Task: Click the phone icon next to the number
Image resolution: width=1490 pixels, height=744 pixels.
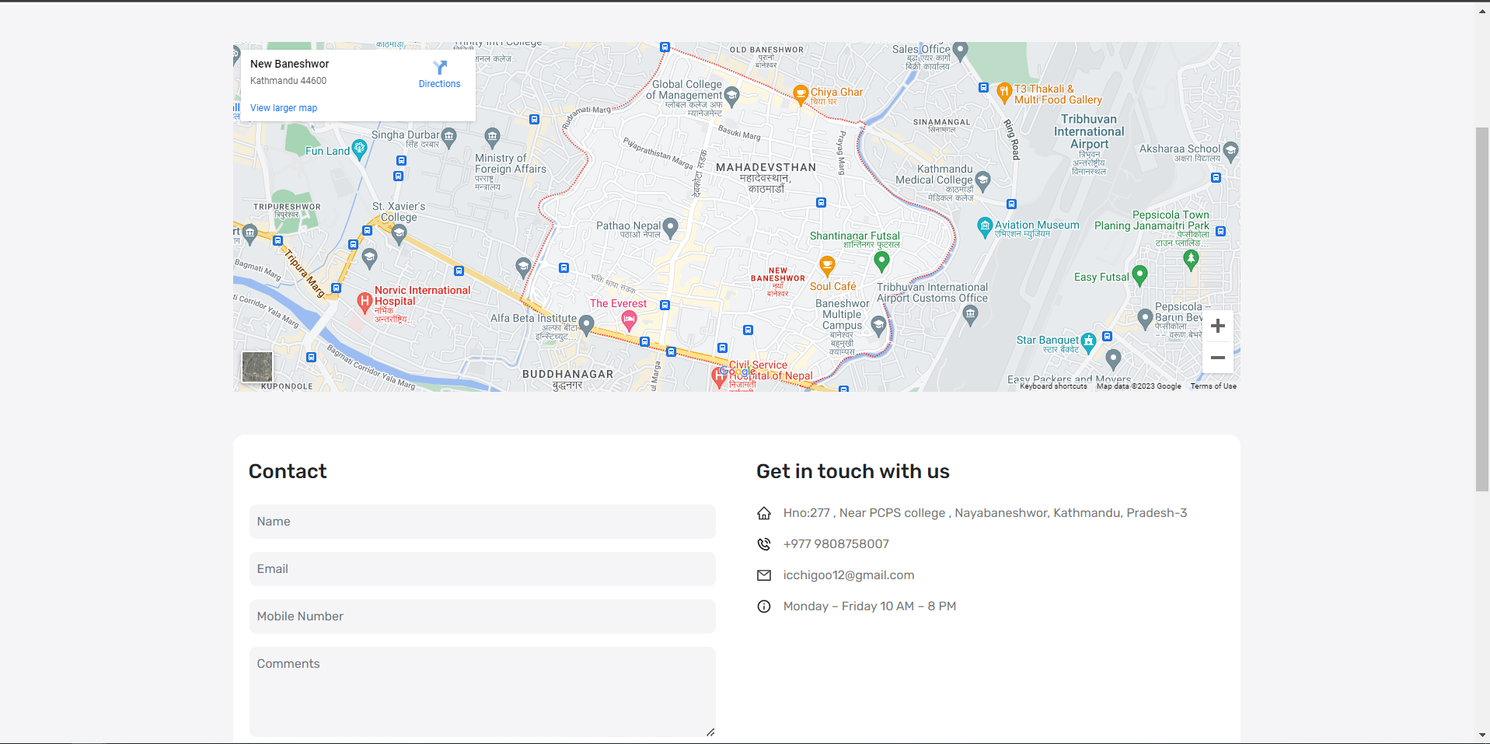Action: click(x=764, y=544)
